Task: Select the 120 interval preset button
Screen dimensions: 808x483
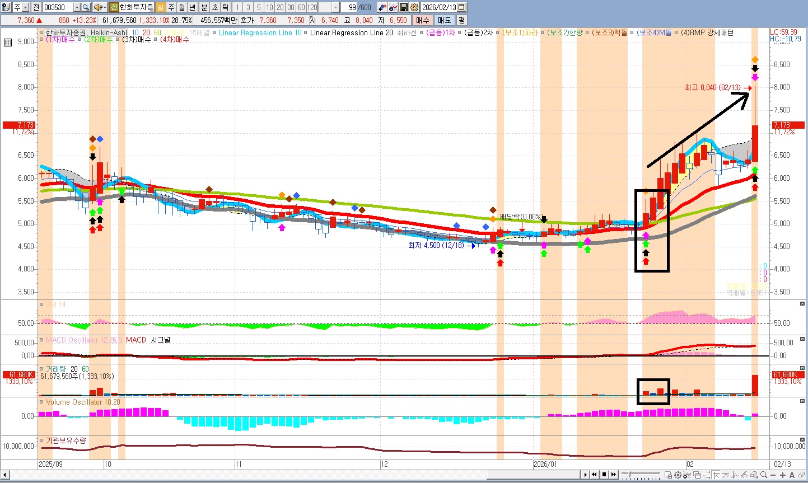Action: pos(312,7)
